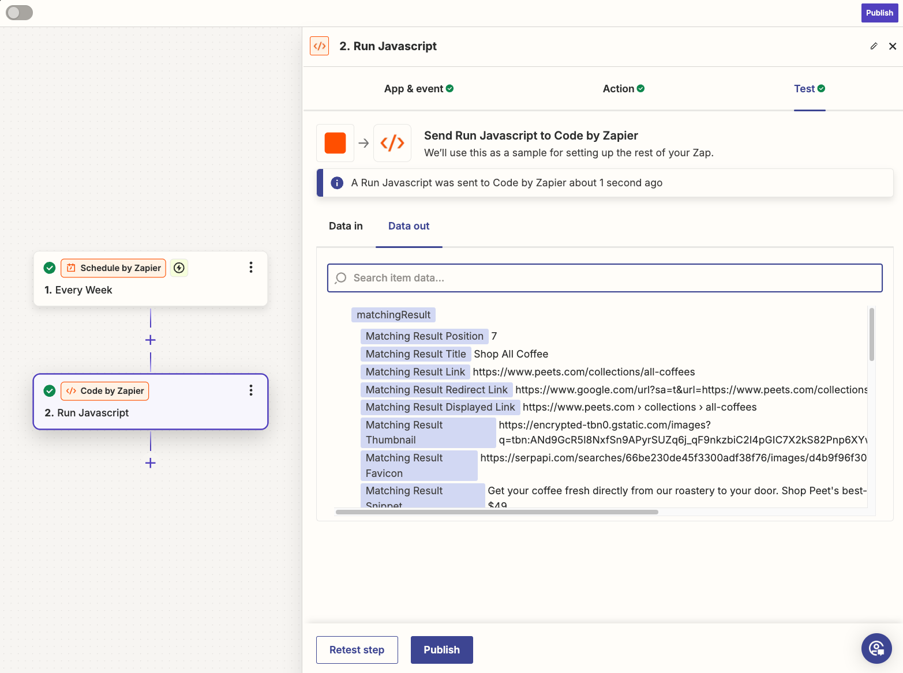Viewport: 903px width, 673px height.
Task: Open the help chat support icon
Action: coord(876,648)
